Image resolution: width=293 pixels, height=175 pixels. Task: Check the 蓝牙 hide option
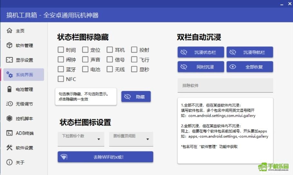pyautogui.click(x=61, y=69)
